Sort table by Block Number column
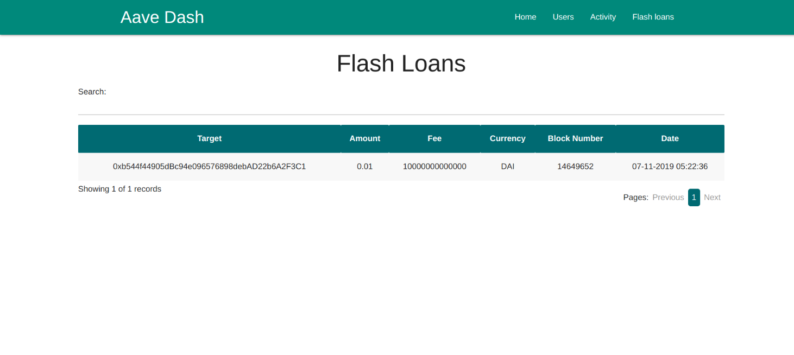The image size is (794, 355). [575, 138]
